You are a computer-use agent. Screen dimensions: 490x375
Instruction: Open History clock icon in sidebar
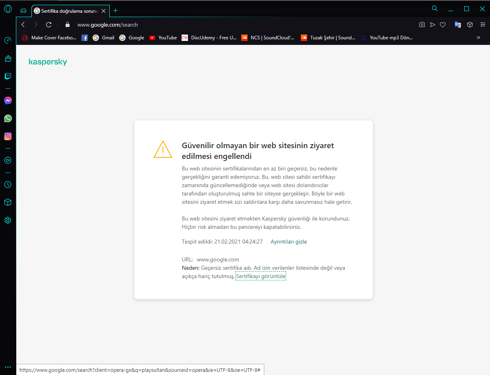[8, 185]
